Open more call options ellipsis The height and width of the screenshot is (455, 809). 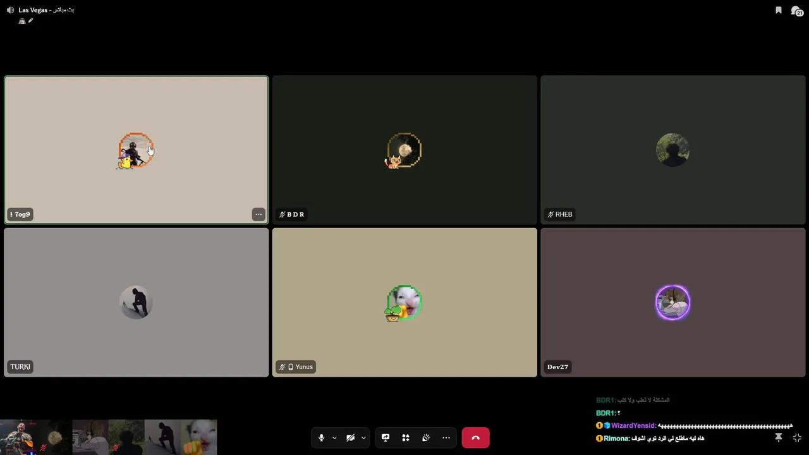click(446, 438)
